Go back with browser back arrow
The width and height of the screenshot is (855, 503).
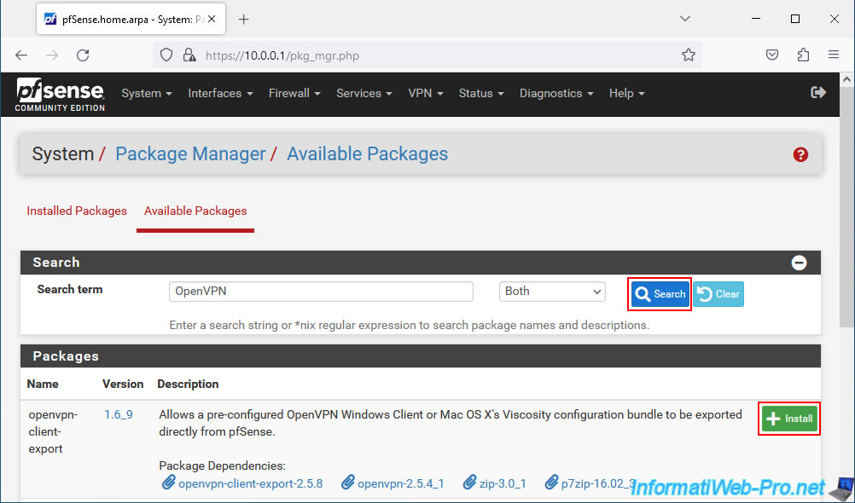pos(21,55)
